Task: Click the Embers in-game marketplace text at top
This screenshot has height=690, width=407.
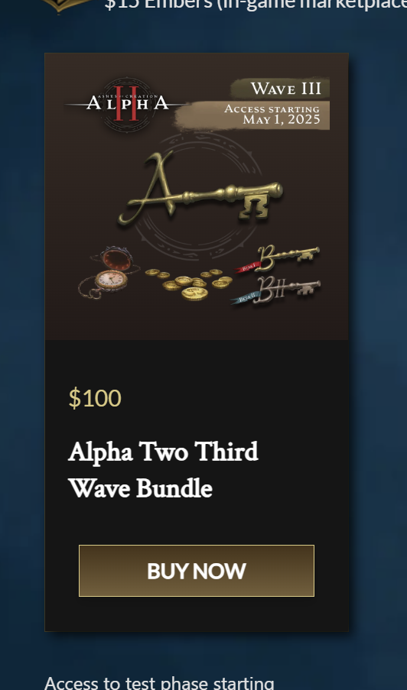Action: 256,5
